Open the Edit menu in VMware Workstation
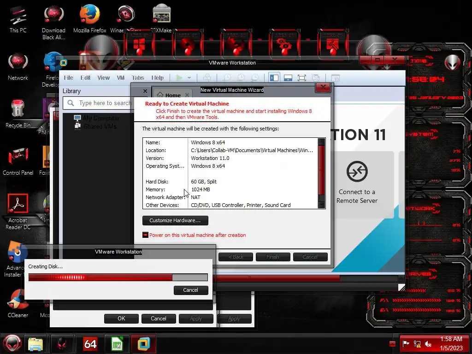The width and height of the screenshot is (472, 354). pos(85,77)
